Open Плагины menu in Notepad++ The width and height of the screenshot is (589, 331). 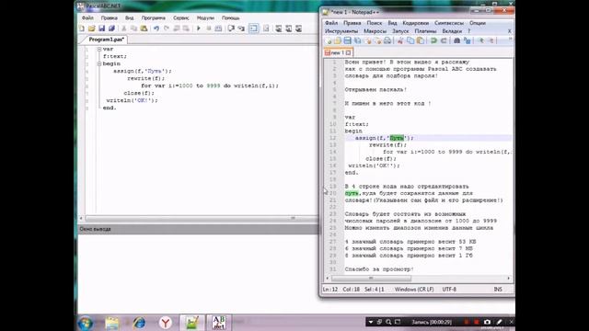pyautogui.click(x=425, y=31)
